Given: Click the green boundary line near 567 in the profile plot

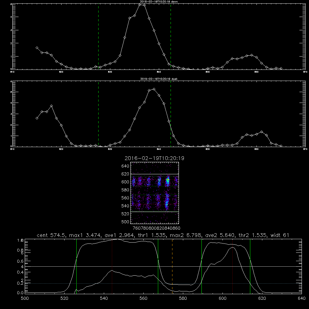Looking at the screenshot, I should [158, 266].
